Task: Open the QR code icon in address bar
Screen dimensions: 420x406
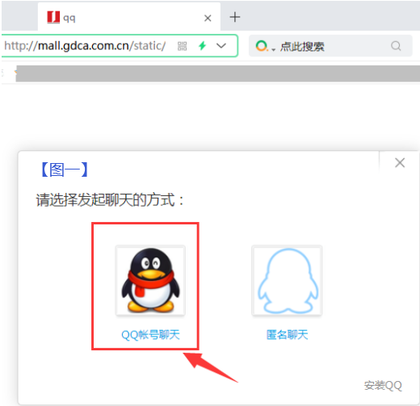Action: 183,46
